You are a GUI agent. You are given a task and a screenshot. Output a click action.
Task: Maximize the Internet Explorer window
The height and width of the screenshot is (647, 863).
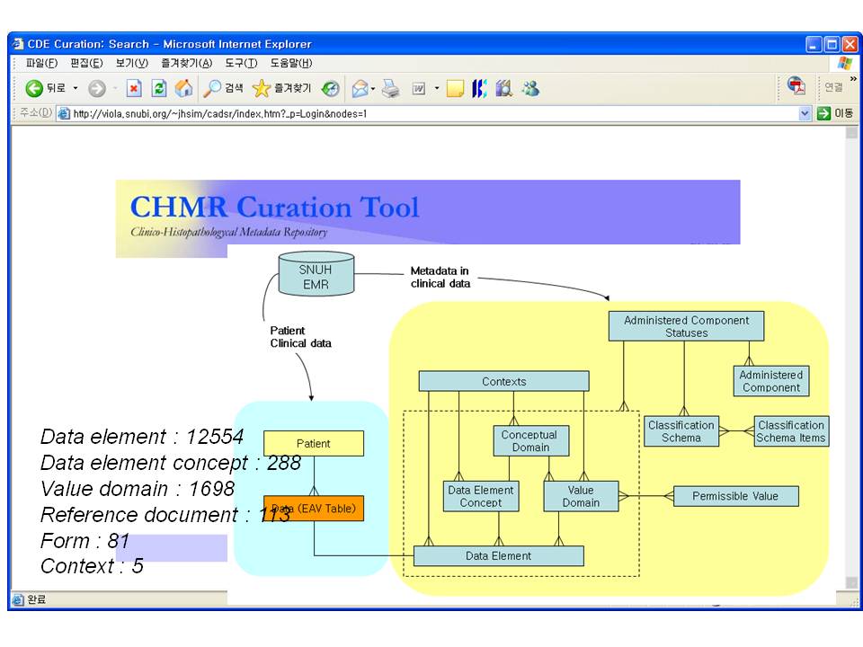point(832,44)
